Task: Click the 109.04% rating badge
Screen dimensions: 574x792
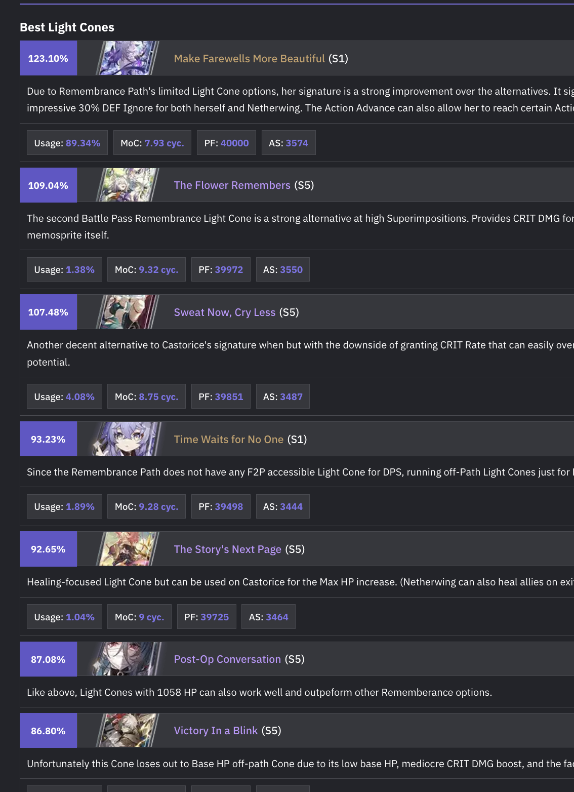Action: [x=48, y=185]
